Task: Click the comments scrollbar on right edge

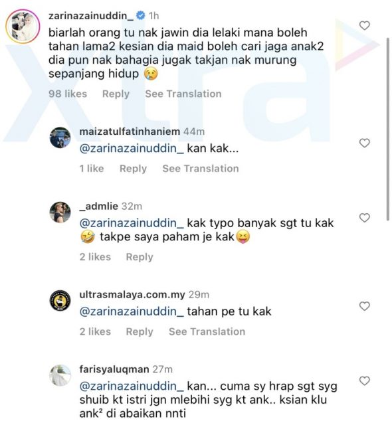Action: tap(387, 129)
